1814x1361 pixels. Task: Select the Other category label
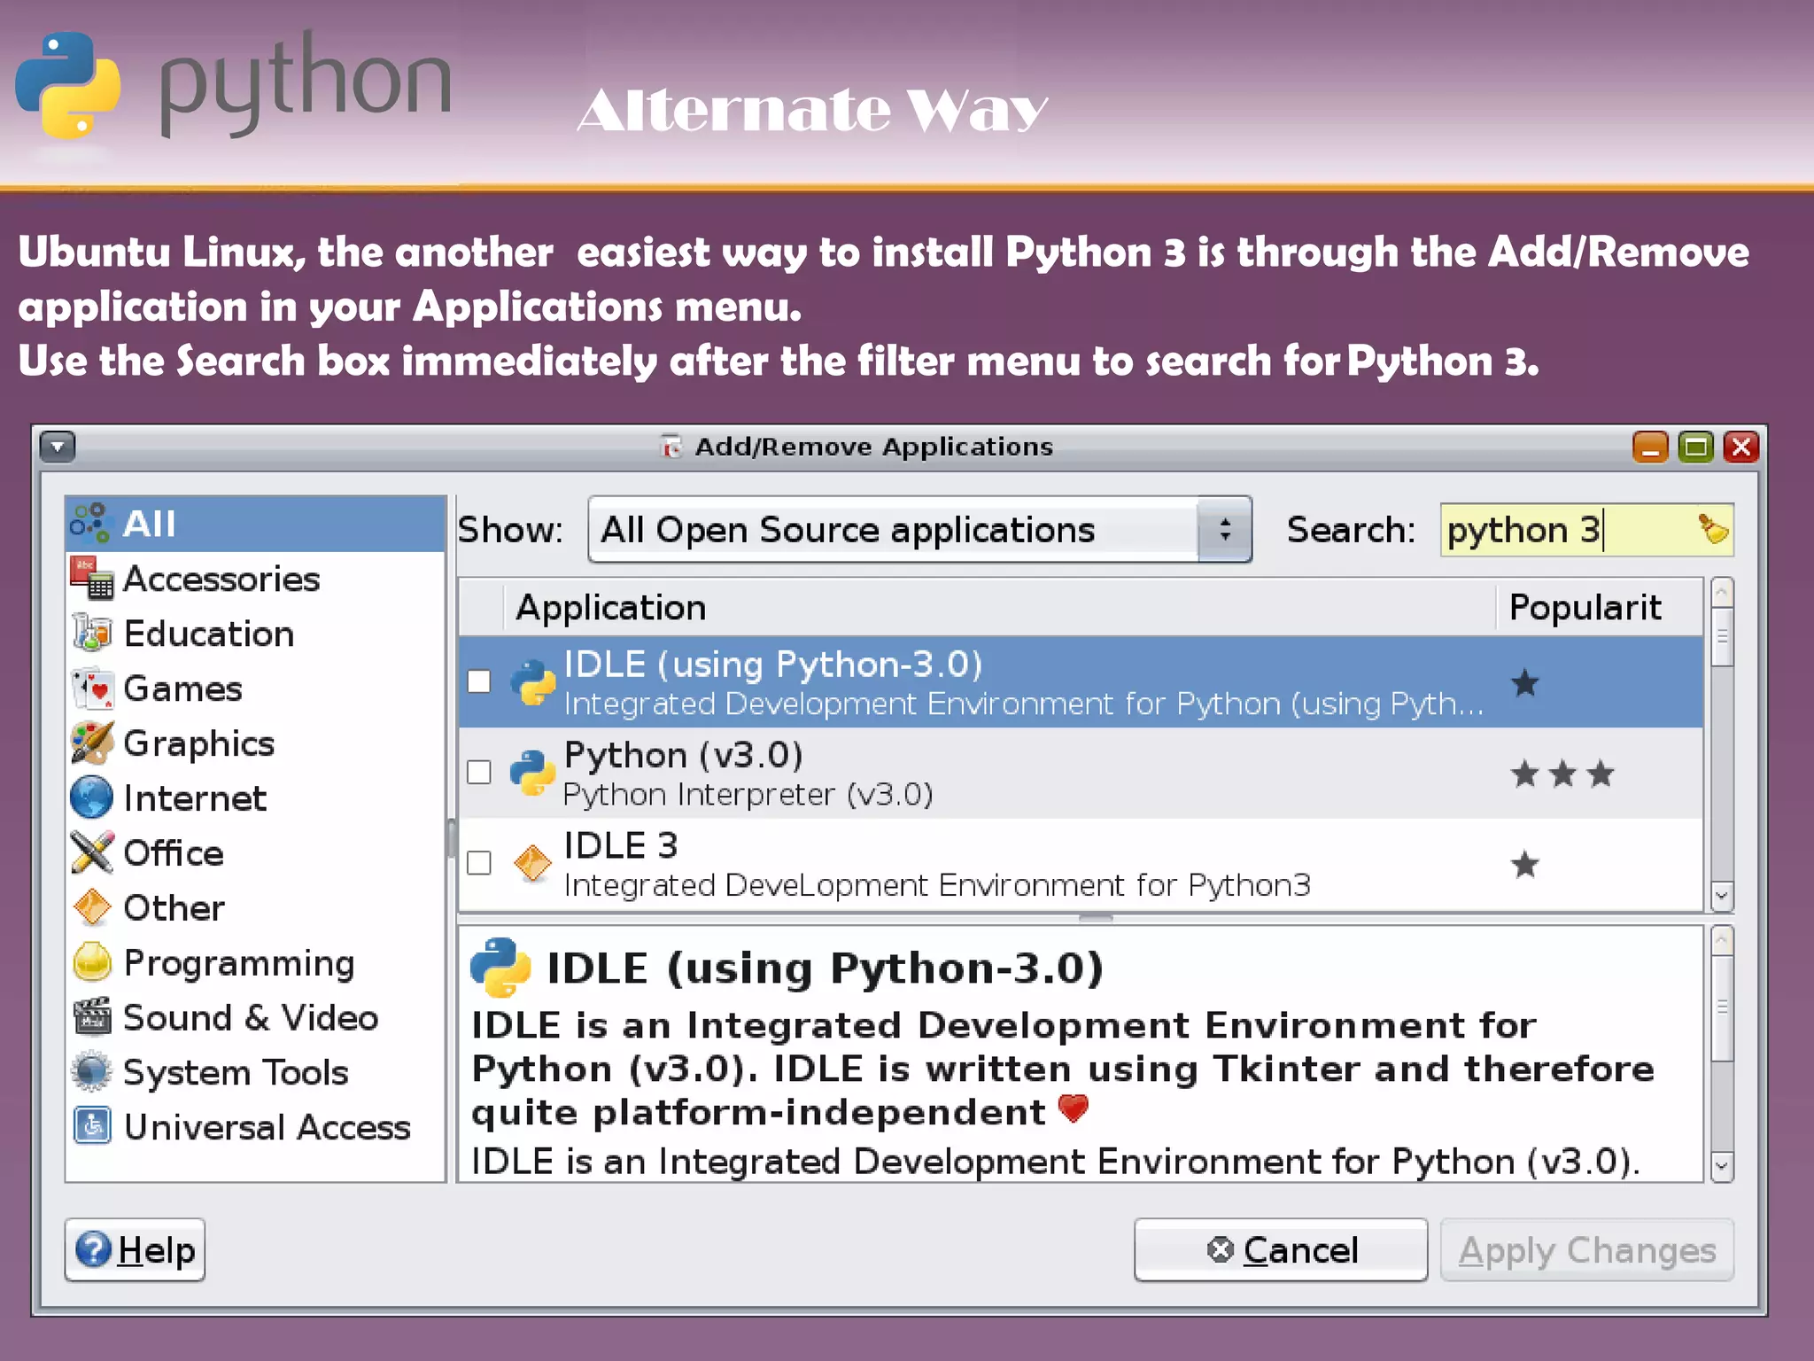(x=174, y=908)
